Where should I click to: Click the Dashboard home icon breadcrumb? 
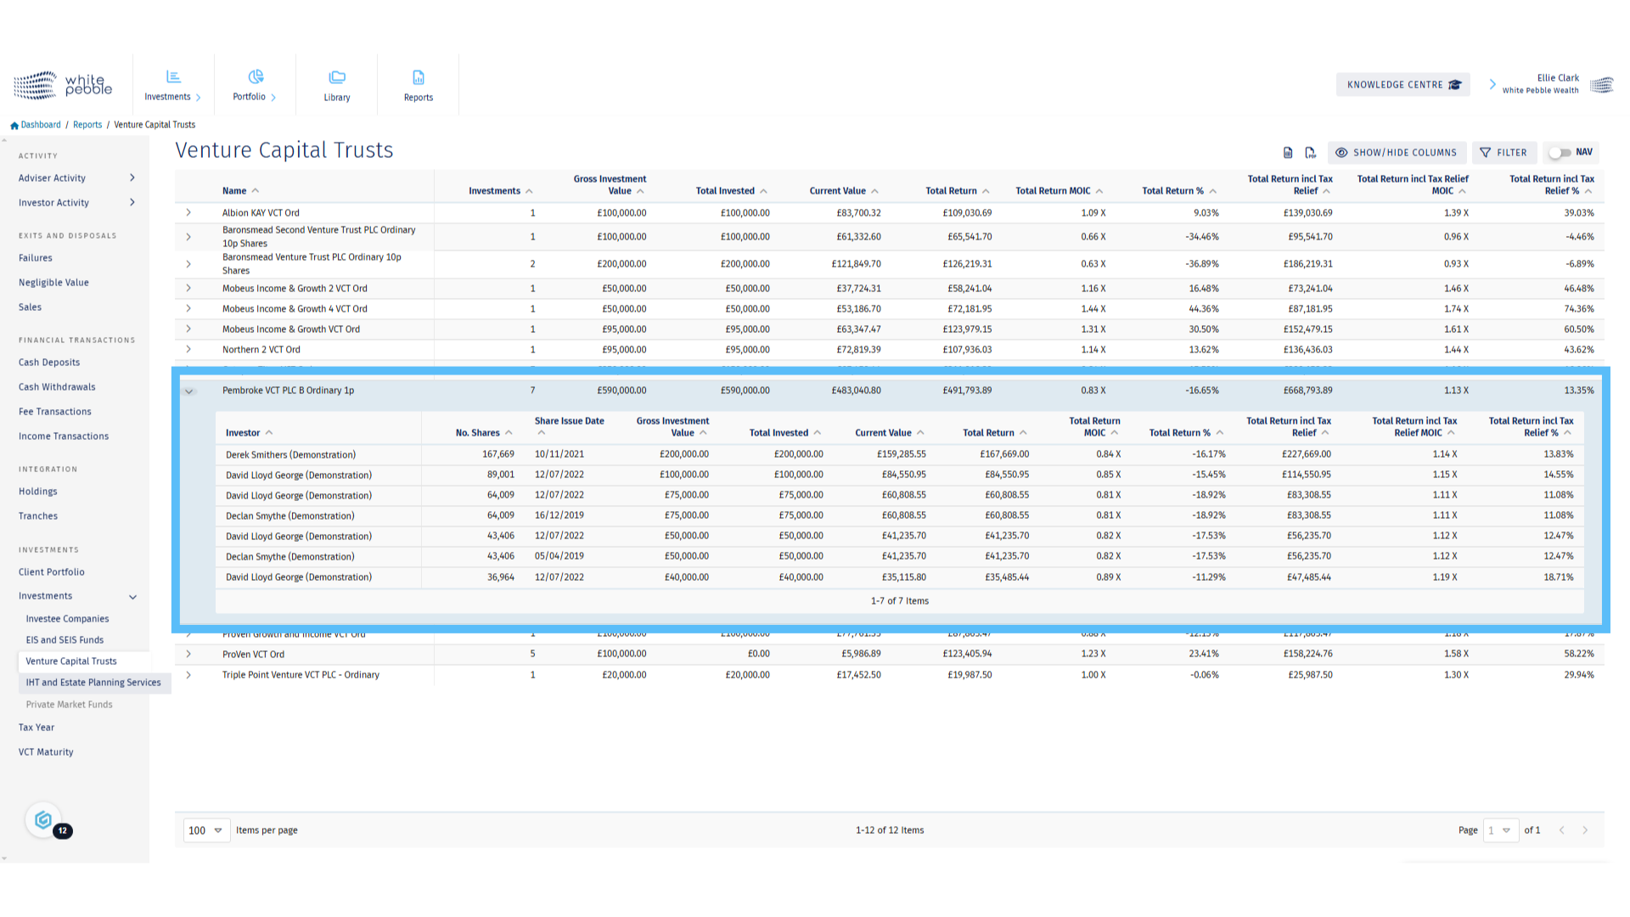tap(14, 126)
